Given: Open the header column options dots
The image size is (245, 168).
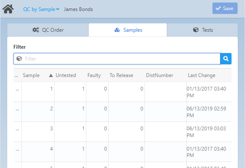Looking at the screenshot, I should pyautogui.click(x=17, y=76).
